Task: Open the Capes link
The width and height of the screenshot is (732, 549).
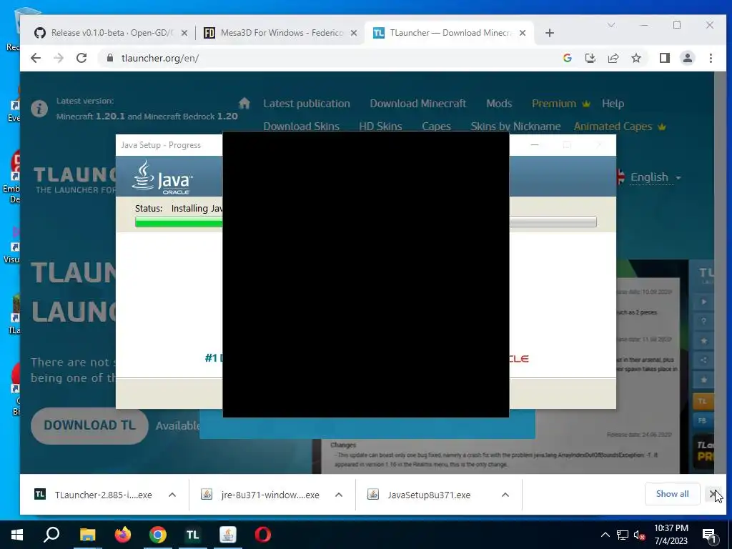Action: pyautogui.click(x=436, y=126)
